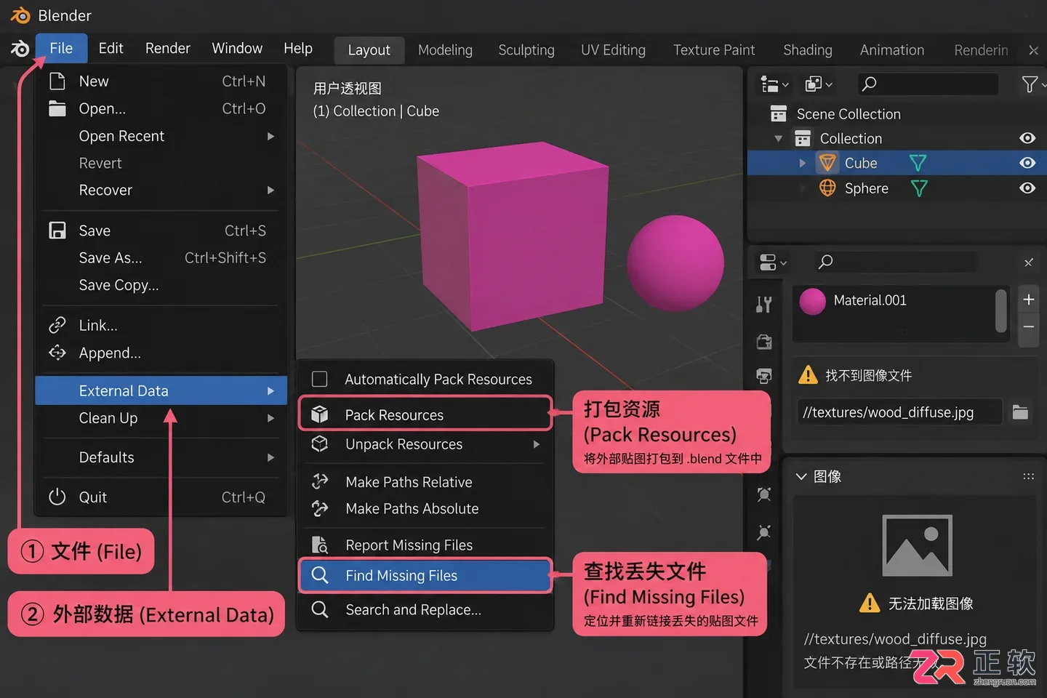Image resolution: width=1047 pixels, height=698 pixels.
Task: Switch to the Shading workspace tab
Action: [808, 50]
